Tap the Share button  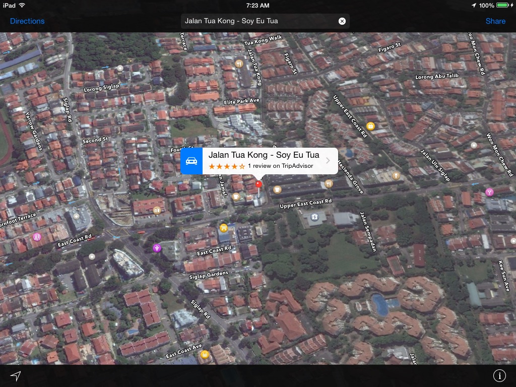click(495, 21)
